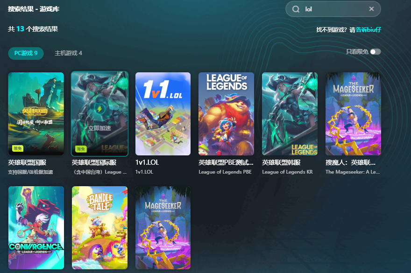This screenshot has height=273, width=411.
Task: Open the Convergence game cover
Action: click(36, 228)
